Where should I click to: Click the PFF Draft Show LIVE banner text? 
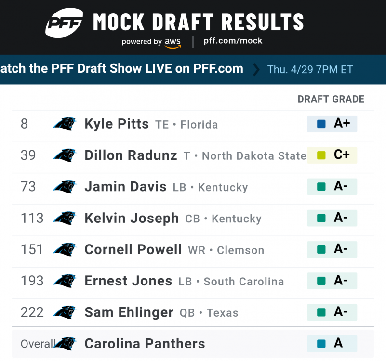[x=121, y=68]
